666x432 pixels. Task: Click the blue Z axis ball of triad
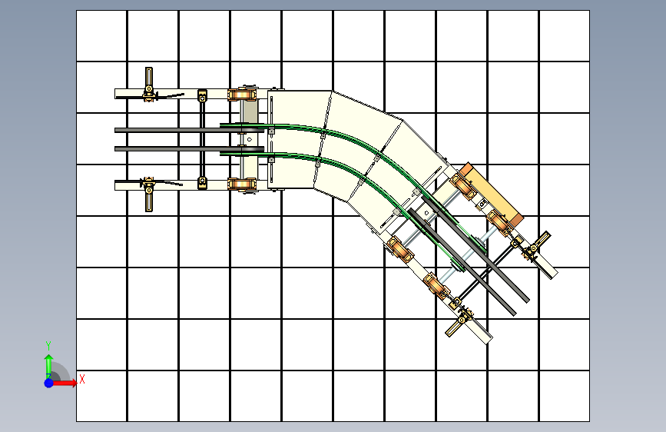pyautogui.click(x=49, y=383)
